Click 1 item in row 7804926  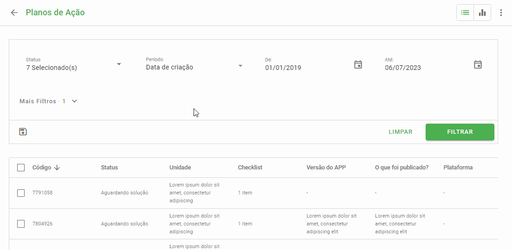[245, 224]
